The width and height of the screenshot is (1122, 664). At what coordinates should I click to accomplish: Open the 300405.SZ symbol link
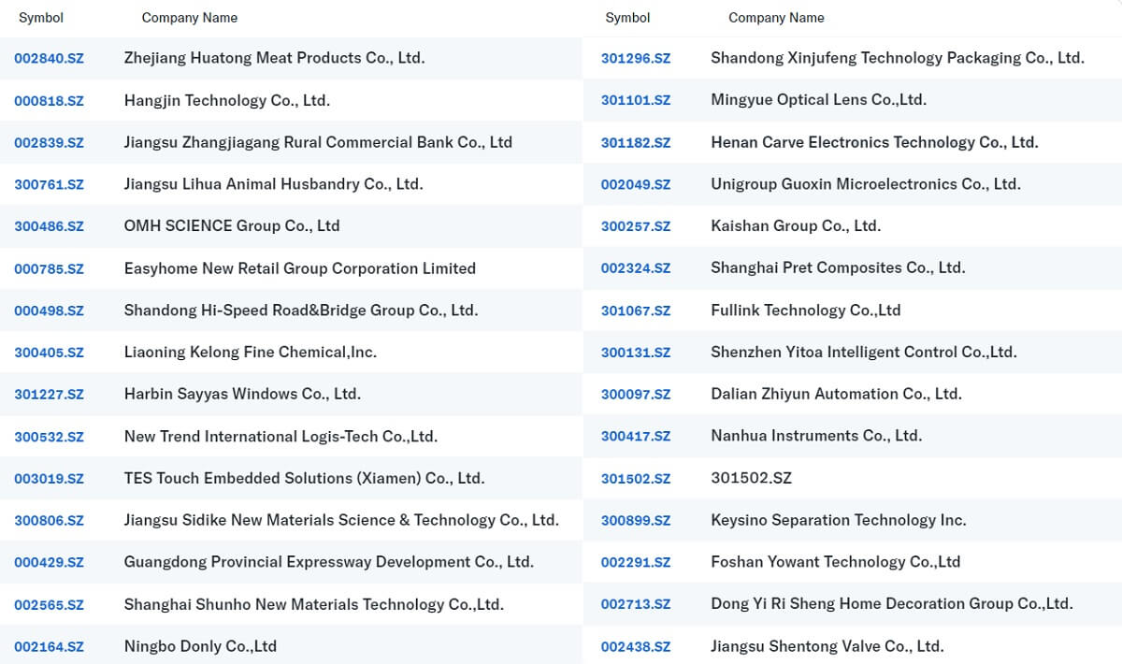pos(49,353)
